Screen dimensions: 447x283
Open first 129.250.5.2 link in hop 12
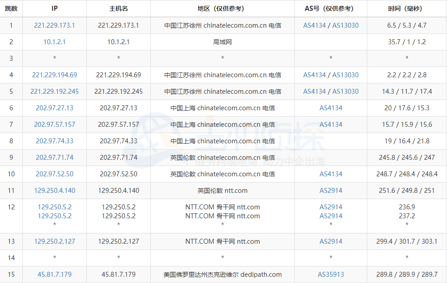point(54,207)
